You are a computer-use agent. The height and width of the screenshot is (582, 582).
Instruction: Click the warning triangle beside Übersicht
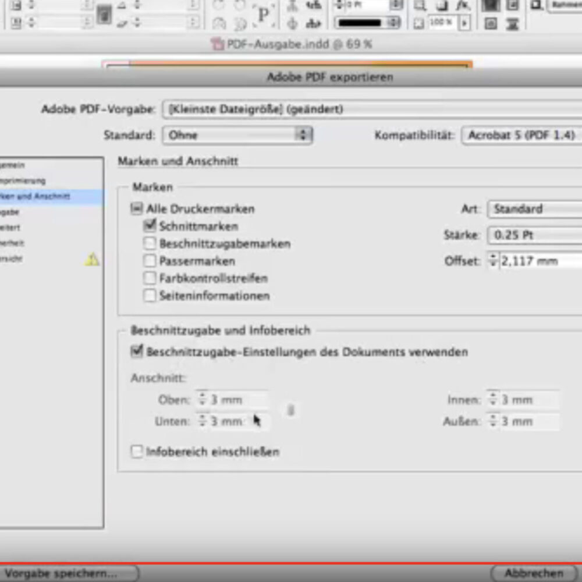[x=92, y=260]
